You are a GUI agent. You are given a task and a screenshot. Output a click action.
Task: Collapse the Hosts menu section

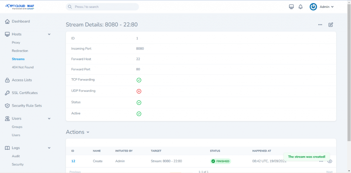click(x=49, y=34)
